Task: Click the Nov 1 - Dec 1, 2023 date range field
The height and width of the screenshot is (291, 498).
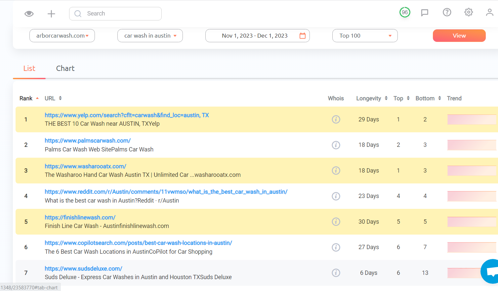Action: 258,36
